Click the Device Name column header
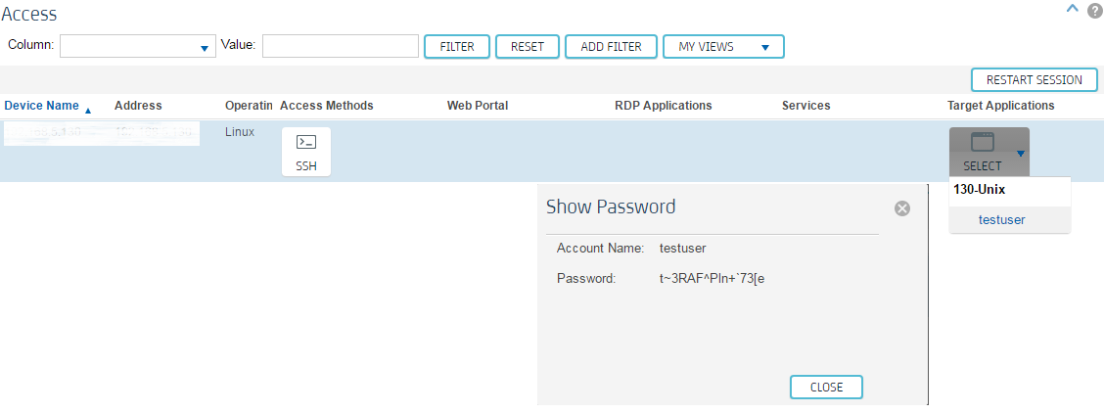1104x413 pixels. point(41,106)
